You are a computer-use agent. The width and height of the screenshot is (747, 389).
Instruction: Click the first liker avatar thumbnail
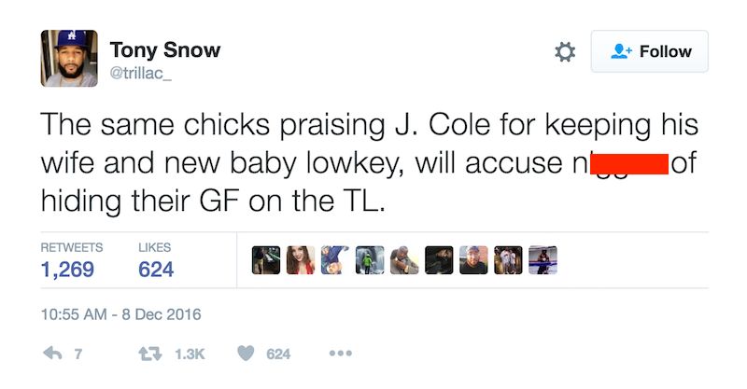pos(265,260)
